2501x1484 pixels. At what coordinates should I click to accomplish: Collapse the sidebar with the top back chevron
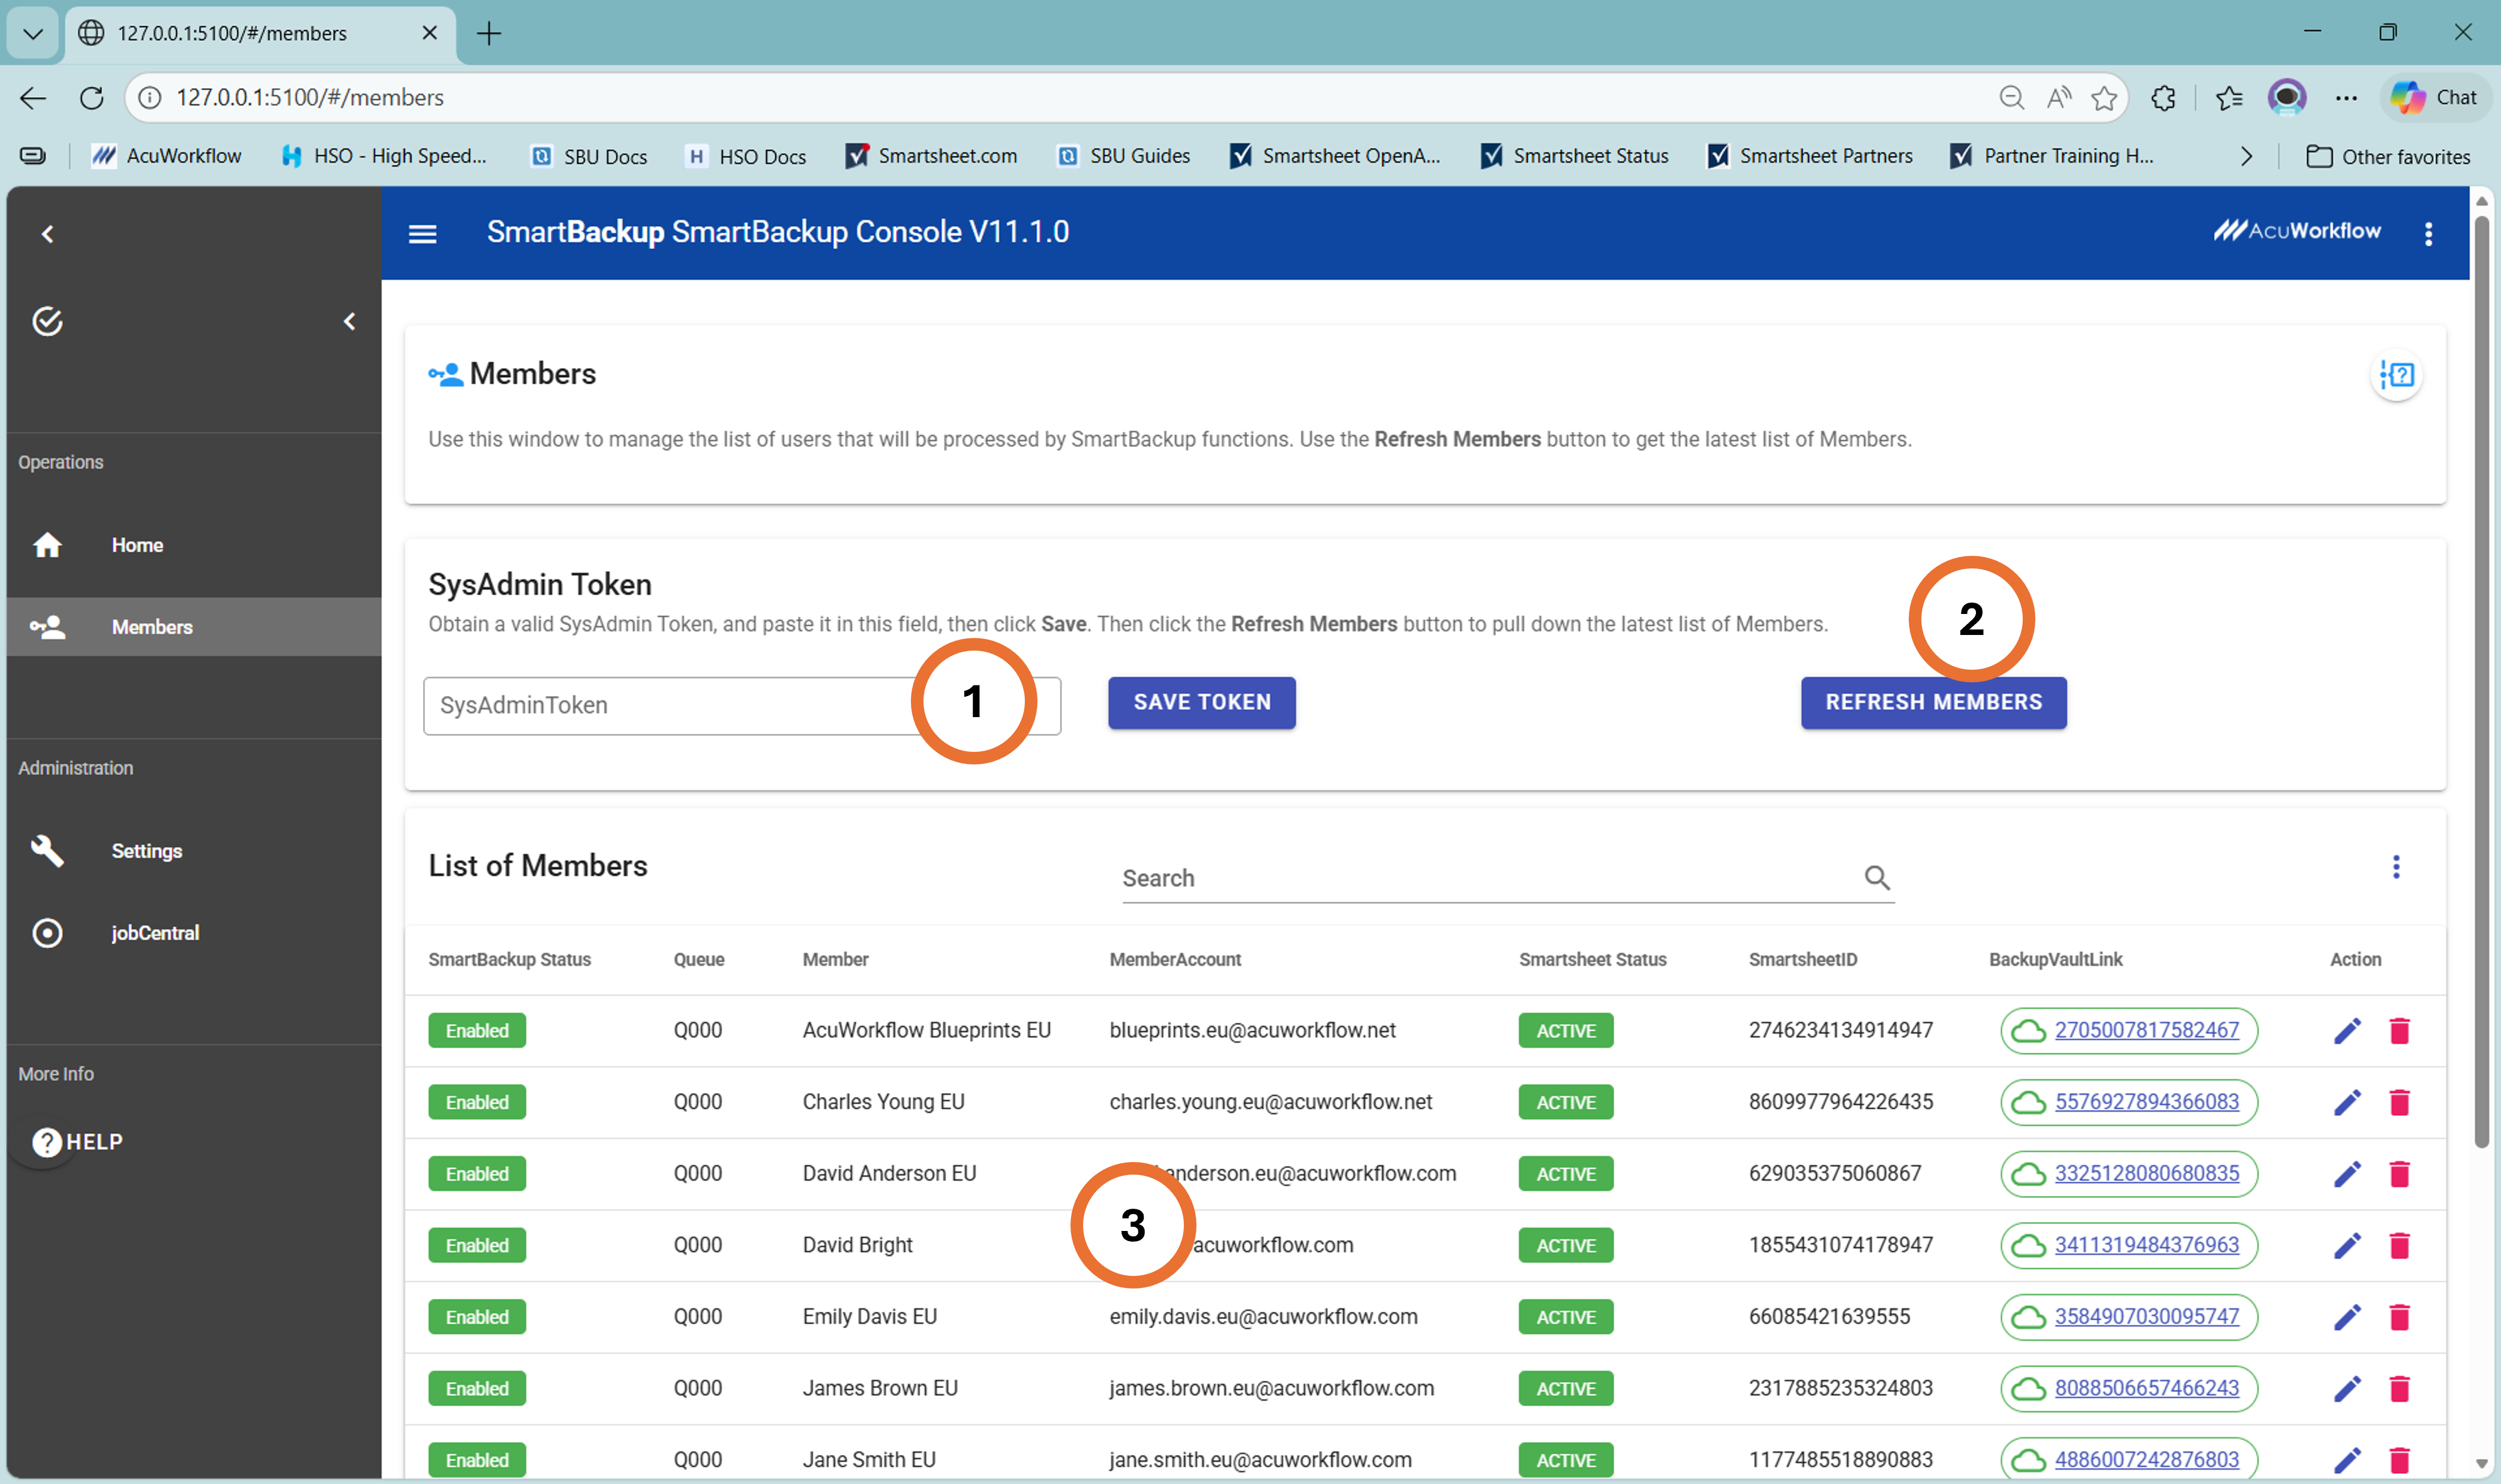click(47, 234)
